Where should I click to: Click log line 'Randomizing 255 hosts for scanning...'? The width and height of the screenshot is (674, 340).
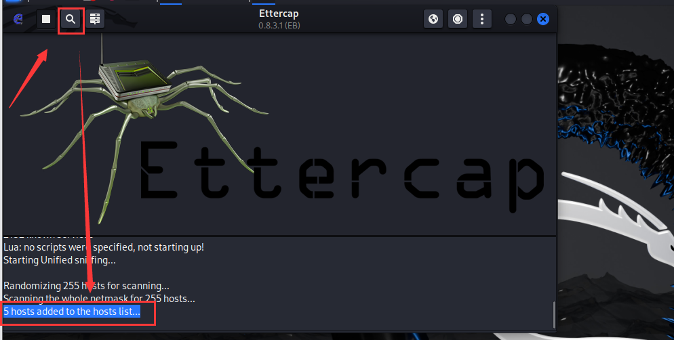(x=86, y=286)
